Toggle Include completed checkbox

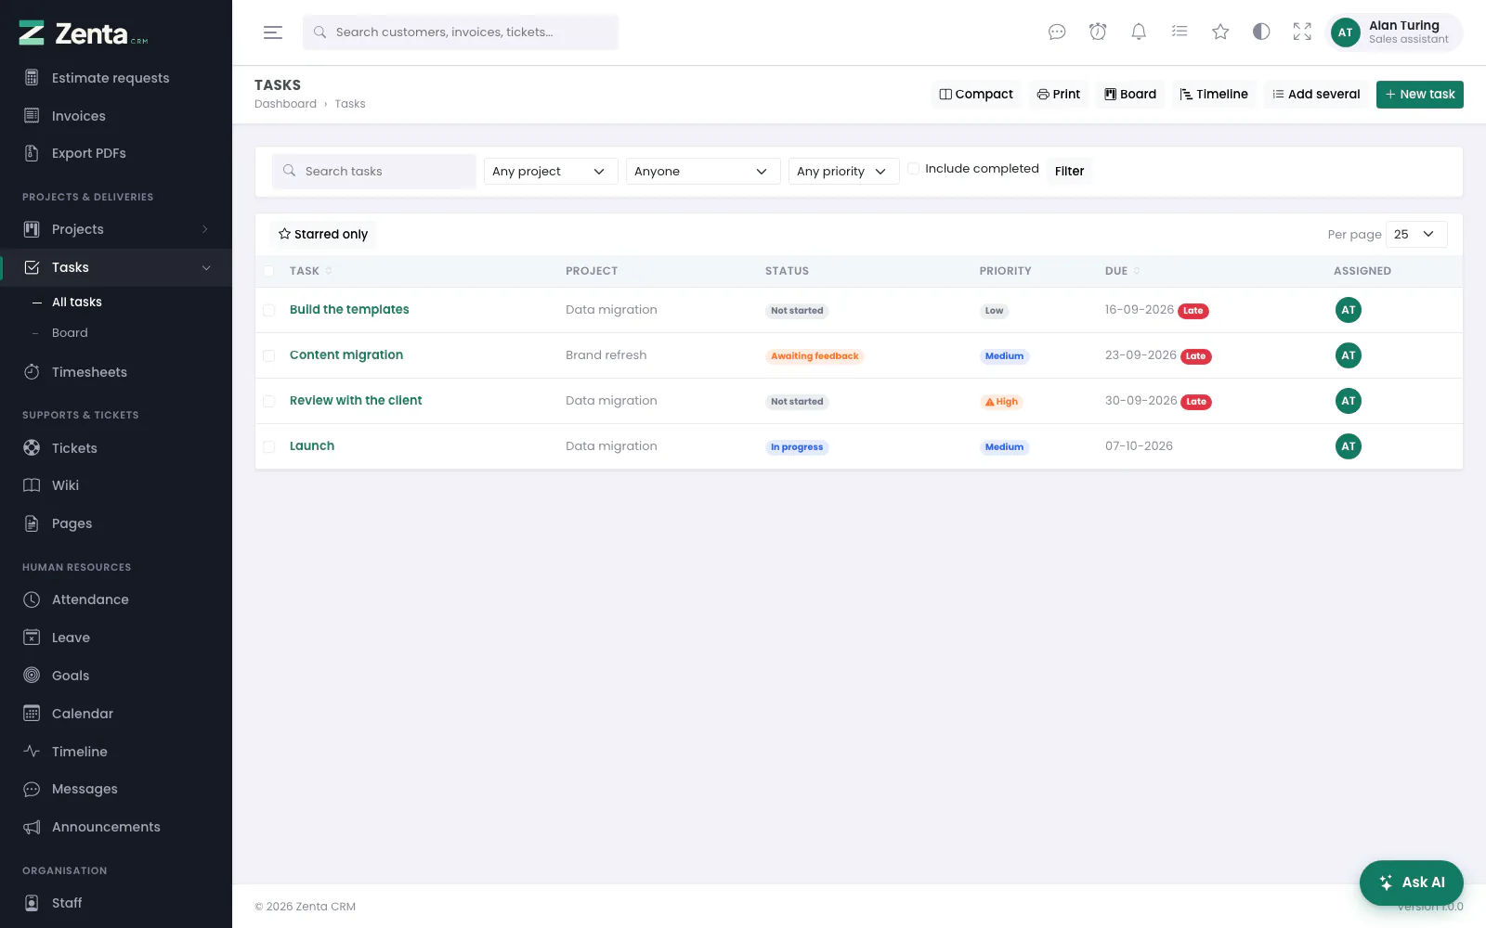pos(914,169)
